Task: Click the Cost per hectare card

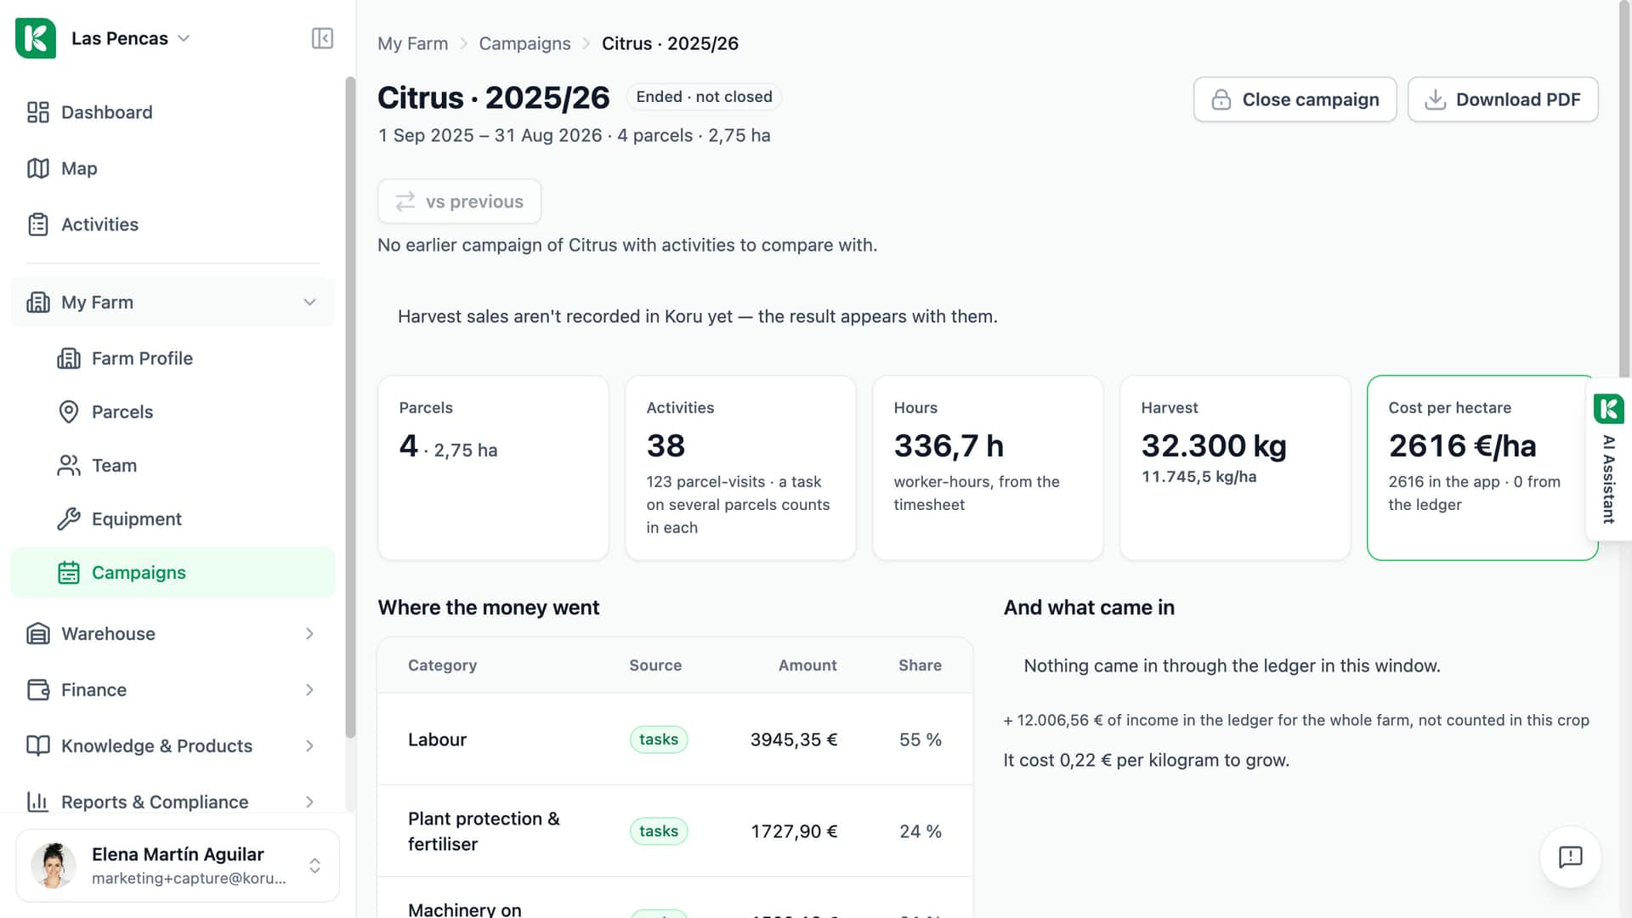Action: 1482,467
